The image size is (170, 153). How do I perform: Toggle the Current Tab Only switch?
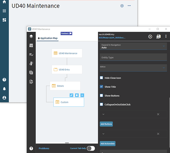coord(91,148)
